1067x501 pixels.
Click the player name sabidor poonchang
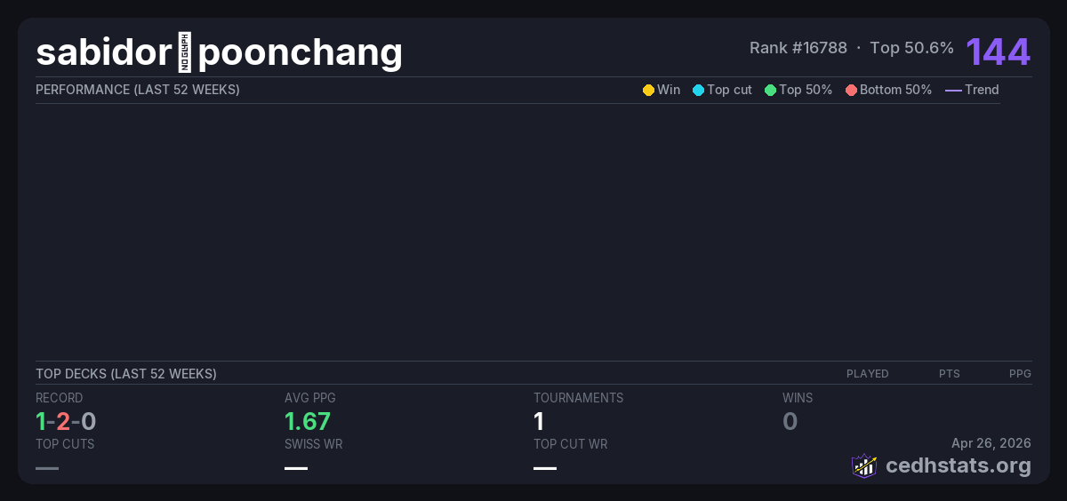coord(219,53)
